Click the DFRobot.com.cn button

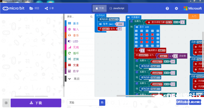coord(189,102)
